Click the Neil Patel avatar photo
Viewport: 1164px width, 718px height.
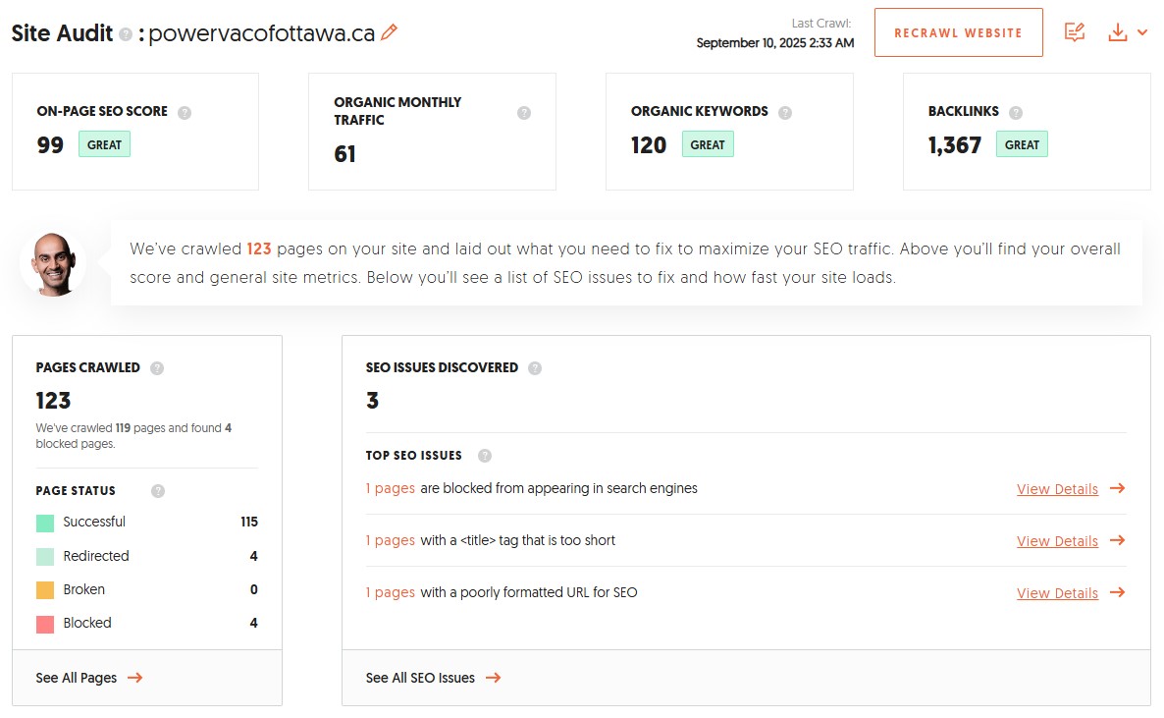click(x=53, y=263)
